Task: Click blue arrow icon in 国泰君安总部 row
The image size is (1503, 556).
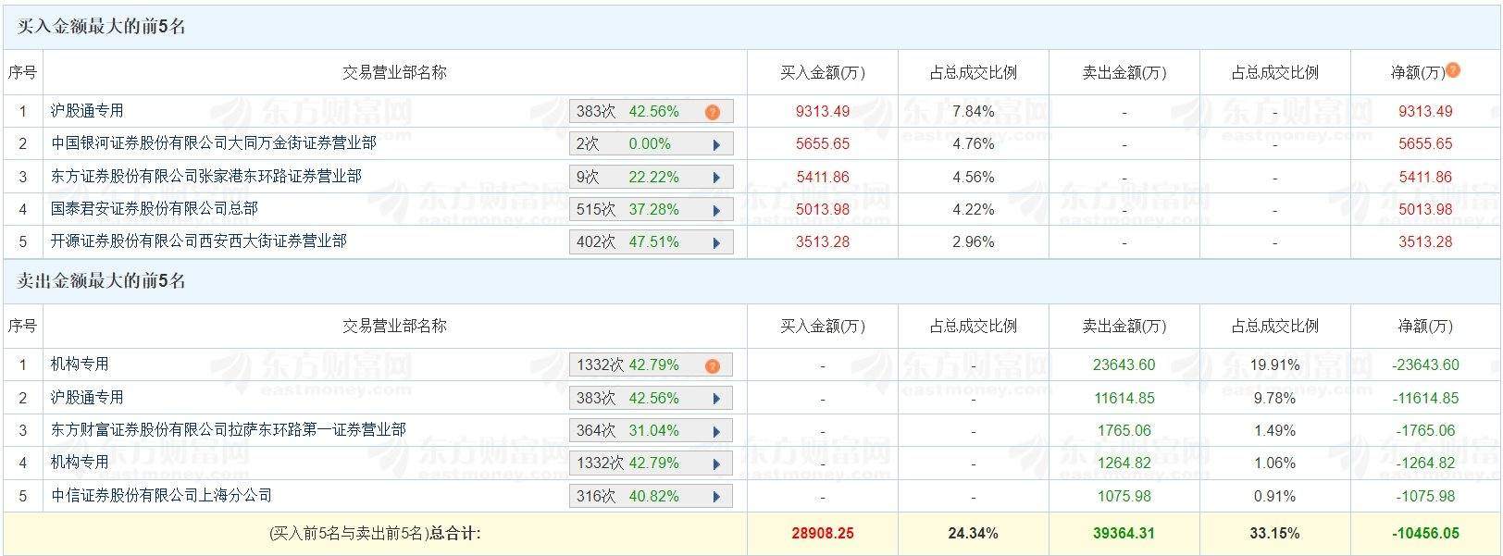Action: click(716, 210)
